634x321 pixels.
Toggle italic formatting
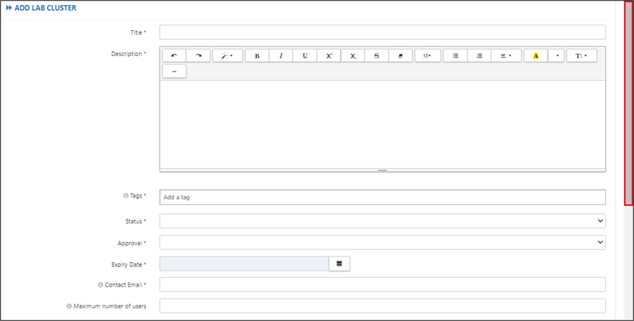[281, 56]
